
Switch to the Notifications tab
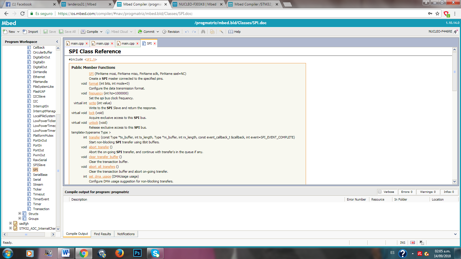(x=126, y=234)
